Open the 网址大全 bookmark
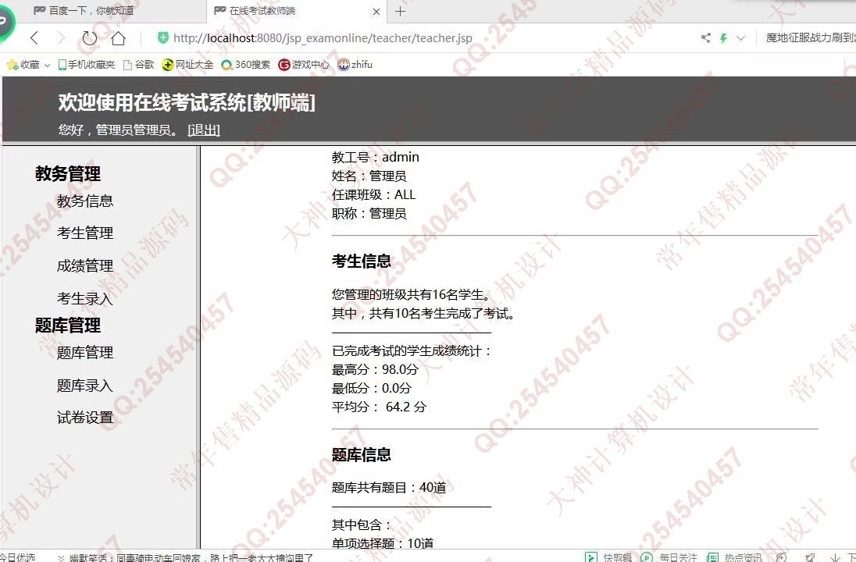 (x=187, y=64)
